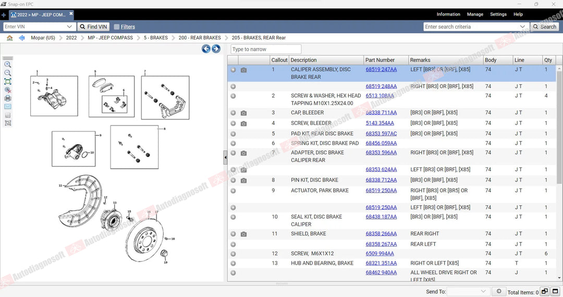563x297 pixels.
Task: Select the brake rotor in the diagram
Action: [x=145, y=240]
